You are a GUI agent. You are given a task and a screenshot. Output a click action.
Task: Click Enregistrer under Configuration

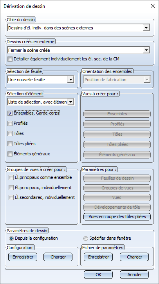pos(23,257)
